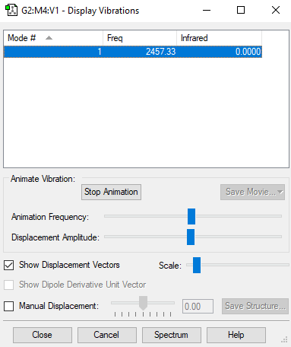This screenshot has height=347, width=291.
Task: Click the Close button at bottom
Action: [43, 335]
